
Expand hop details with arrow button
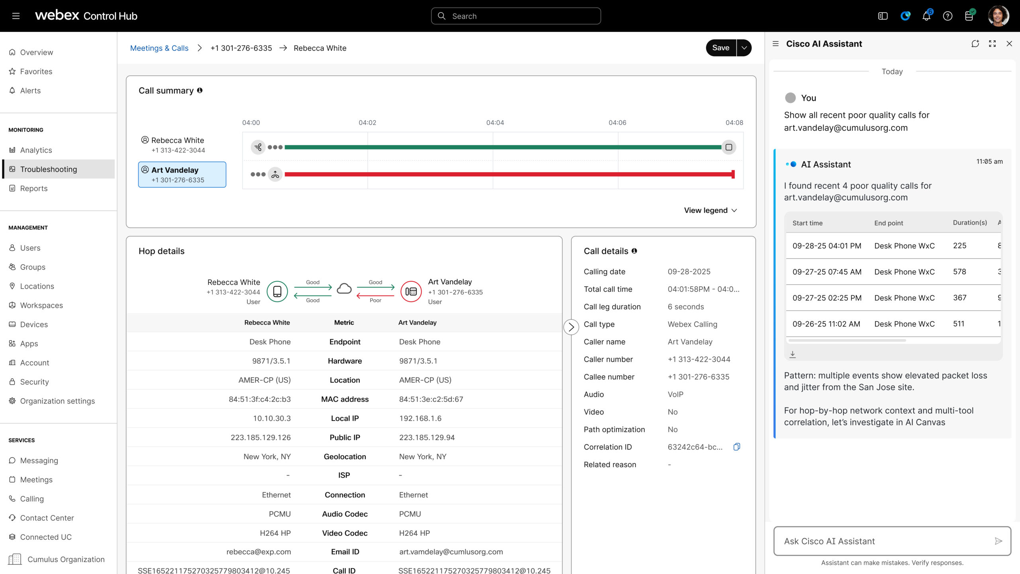click(571, 327)
